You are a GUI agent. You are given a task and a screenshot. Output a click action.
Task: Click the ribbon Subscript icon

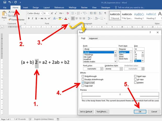coord(45,19)
